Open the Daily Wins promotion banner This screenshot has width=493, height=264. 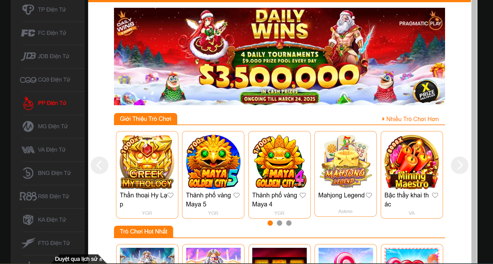279,56
